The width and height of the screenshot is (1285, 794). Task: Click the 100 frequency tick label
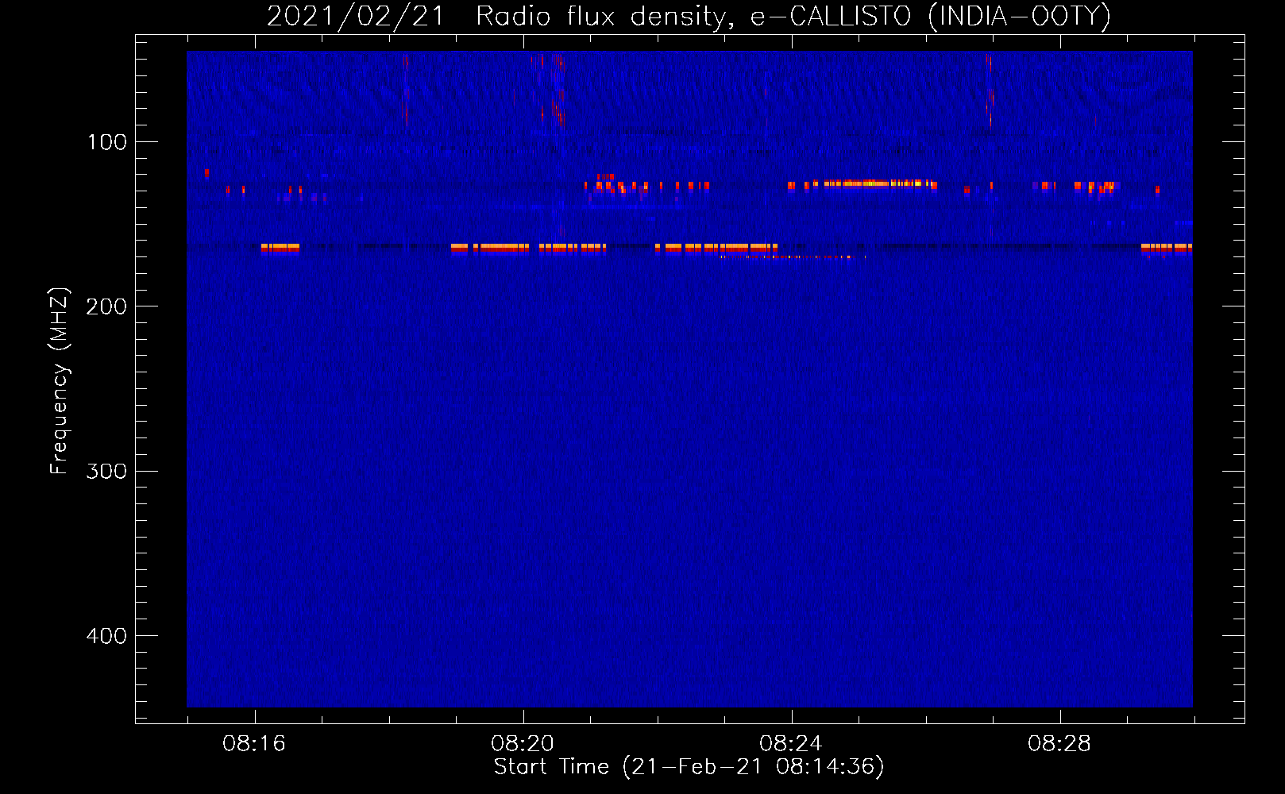pos(106,142)
